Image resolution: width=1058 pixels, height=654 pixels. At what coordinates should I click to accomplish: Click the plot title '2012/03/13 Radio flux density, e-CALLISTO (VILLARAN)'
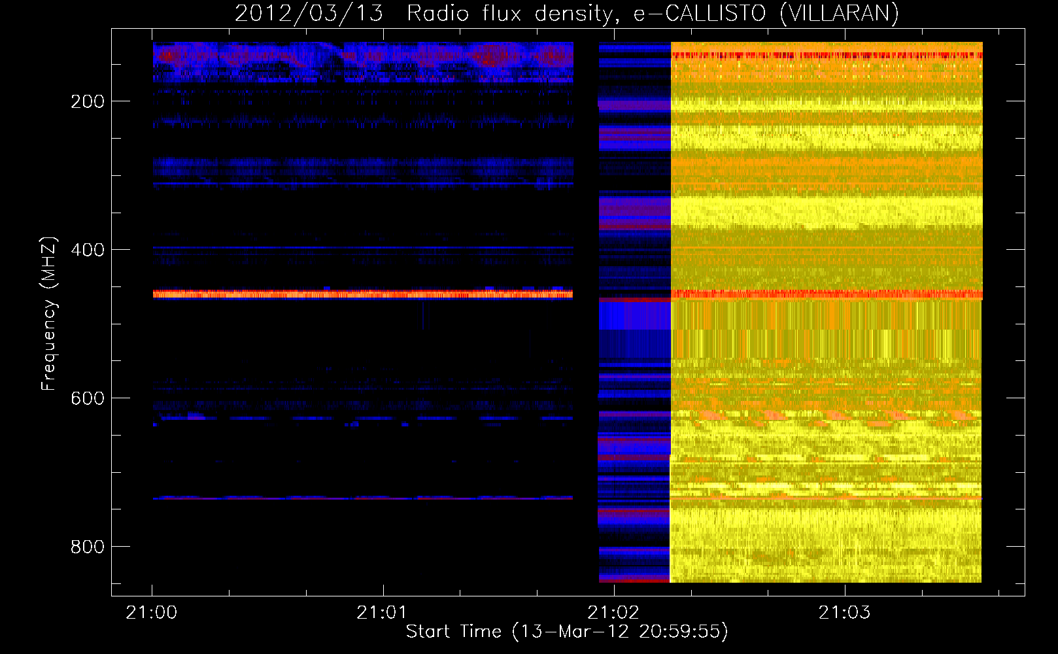pyautogui.click(x=567, y=14)
